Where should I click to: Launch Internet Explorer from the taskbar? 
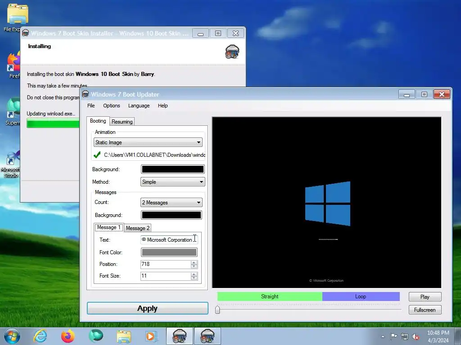point(40,336)
